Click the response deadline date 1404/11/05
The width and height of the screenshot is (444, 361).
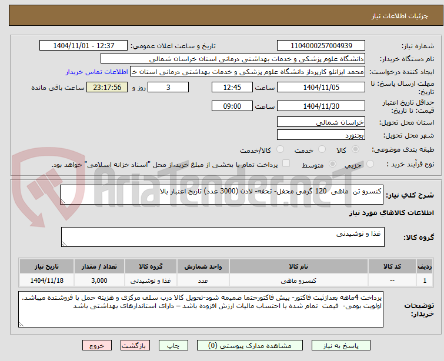321,87
